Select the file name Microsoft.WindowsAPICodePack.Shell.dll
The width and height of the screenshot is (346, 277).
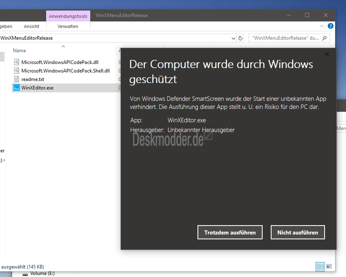coord(66,71)
